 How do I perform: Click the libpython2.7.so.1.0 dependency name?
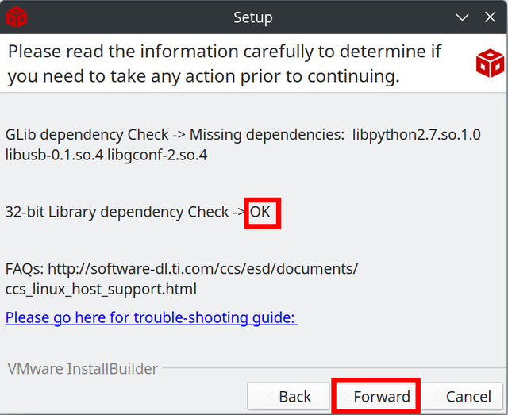[x=416, y=135]
